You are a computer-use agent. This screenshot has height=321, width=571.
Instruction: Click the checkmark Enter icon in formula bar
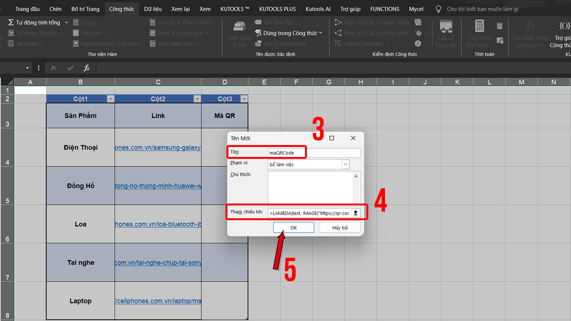(70, 68)
